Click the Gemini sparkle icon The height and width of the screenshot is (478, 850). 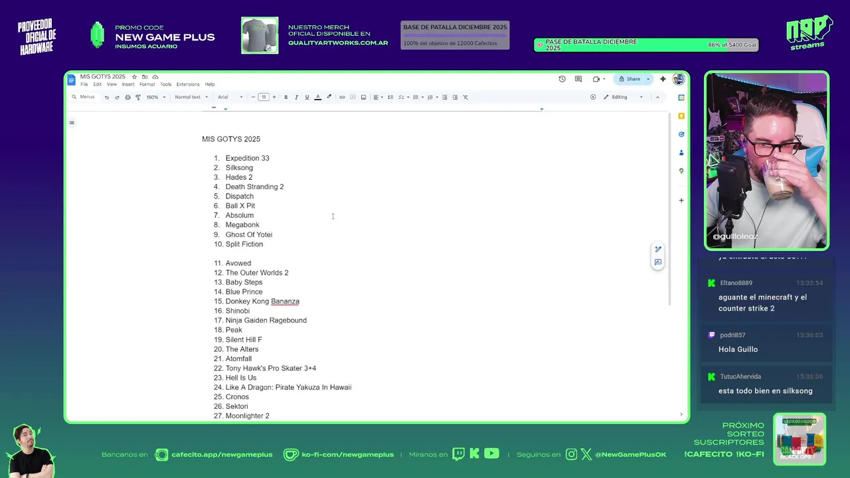(x=663, y=79)
